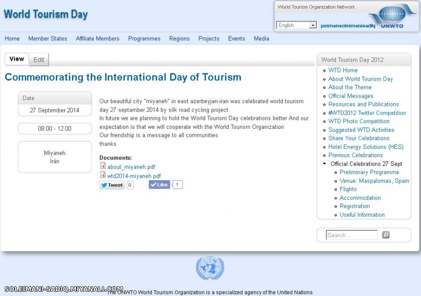Open Official Messages link

(x=351, y=96)
